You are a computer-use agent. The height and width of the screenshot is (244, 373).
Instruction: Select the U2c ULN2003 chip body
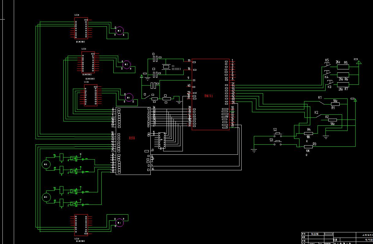(91, 95)
